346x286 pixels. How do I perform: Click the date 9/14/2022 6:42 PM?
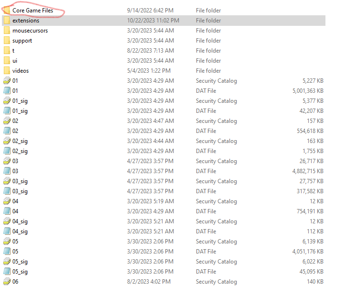[150, 11]
